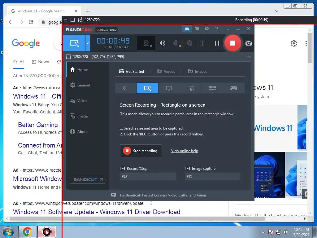
Task: Click the Bandicam lock icon
Action: pyautogui.click(x=187, y=29)
